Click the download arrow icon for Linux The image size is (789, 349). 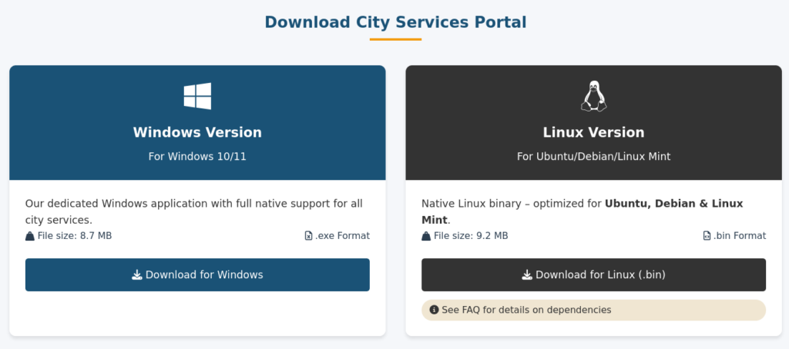tap(527, 275)
